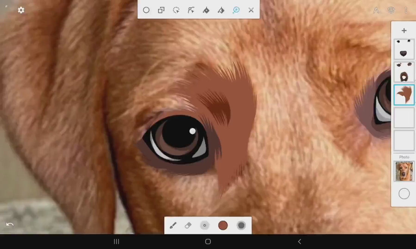Click the overlapping squares icon in top toolbar
416x249 pixels.
tap(161, 10)
